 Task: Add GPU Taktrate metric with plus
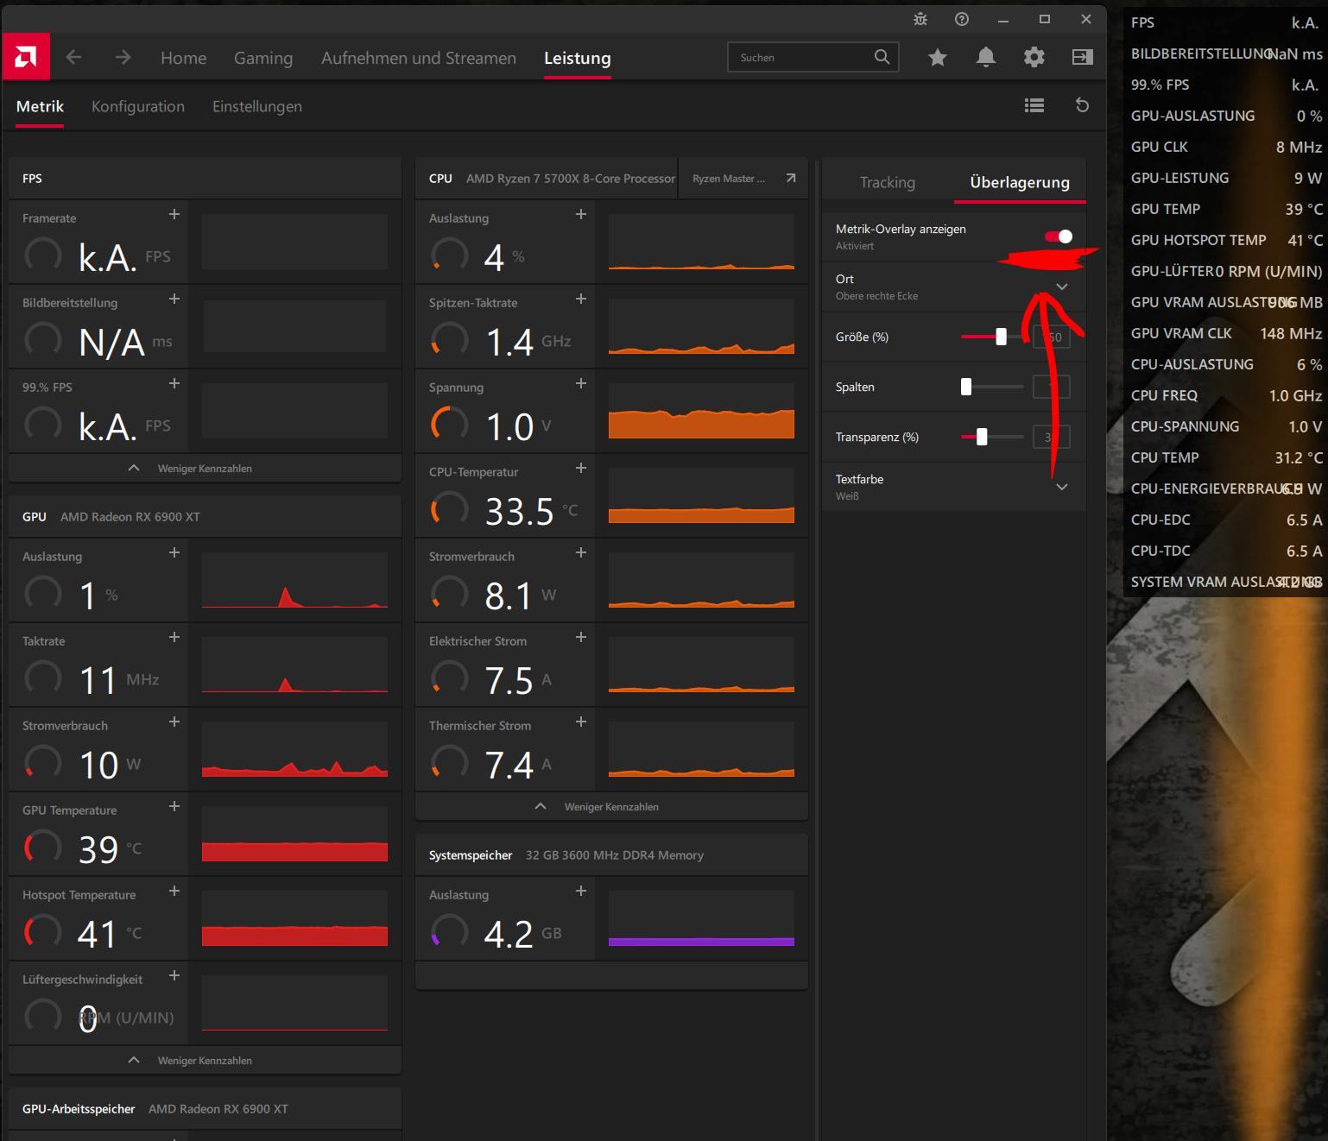(x=174, y=637)
